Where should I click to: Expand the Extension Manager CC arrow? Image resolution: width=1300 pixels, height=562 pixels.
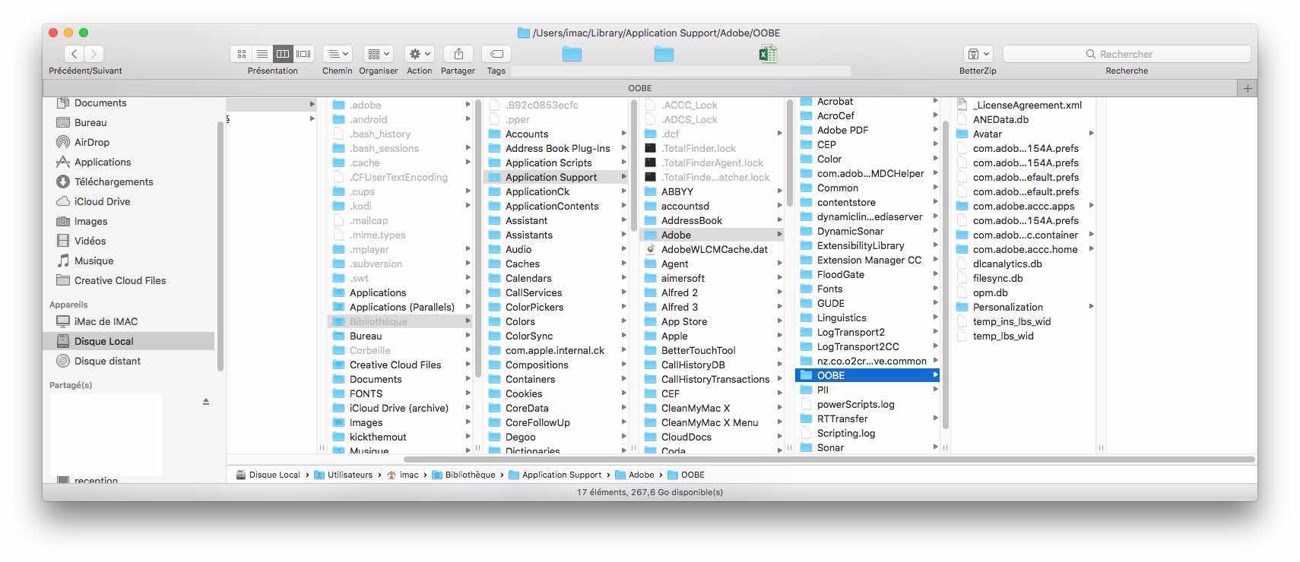point(935,260)
